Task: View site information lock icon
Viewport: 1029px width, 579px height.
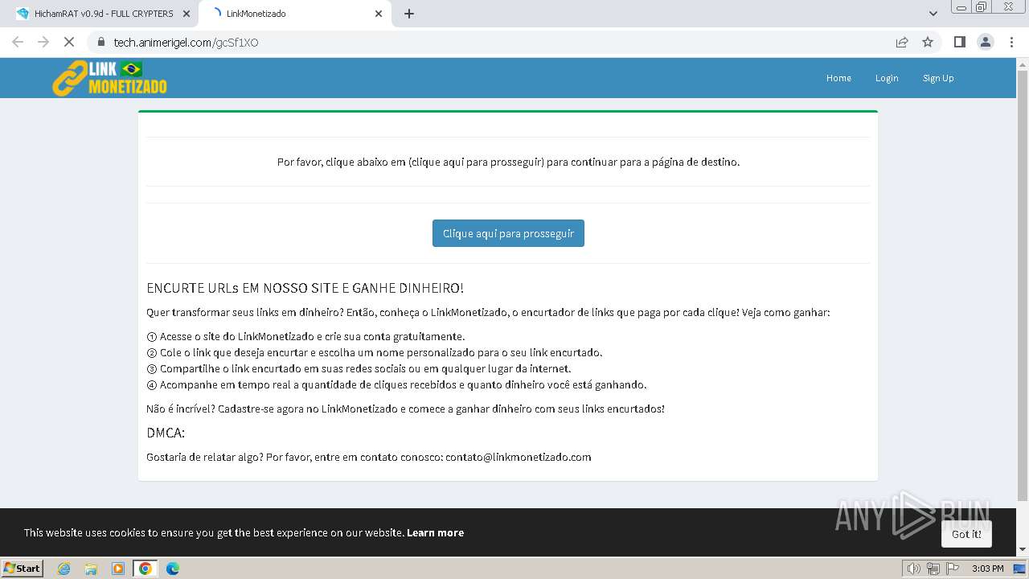Action: point(100,42)
